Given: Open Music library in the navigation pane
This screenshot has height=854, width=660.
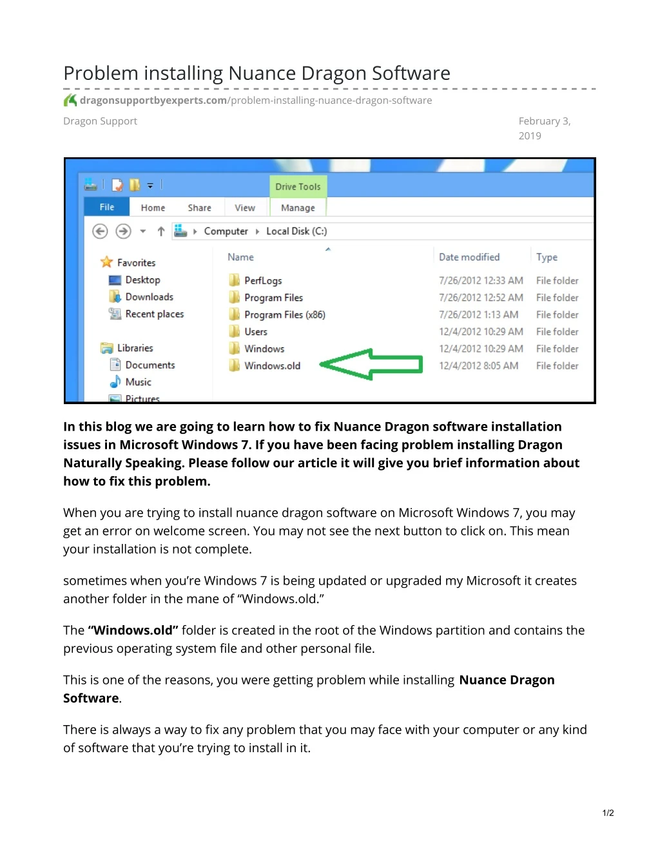Looking at the screenshot, I should pos(138,382).
